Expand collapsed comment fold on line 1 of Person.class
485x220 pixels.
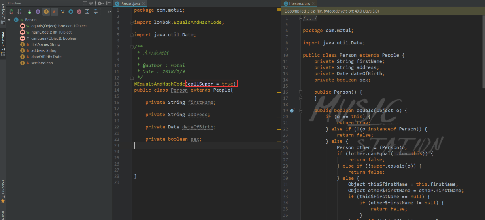pyautogui.click(x=300, y=19)
